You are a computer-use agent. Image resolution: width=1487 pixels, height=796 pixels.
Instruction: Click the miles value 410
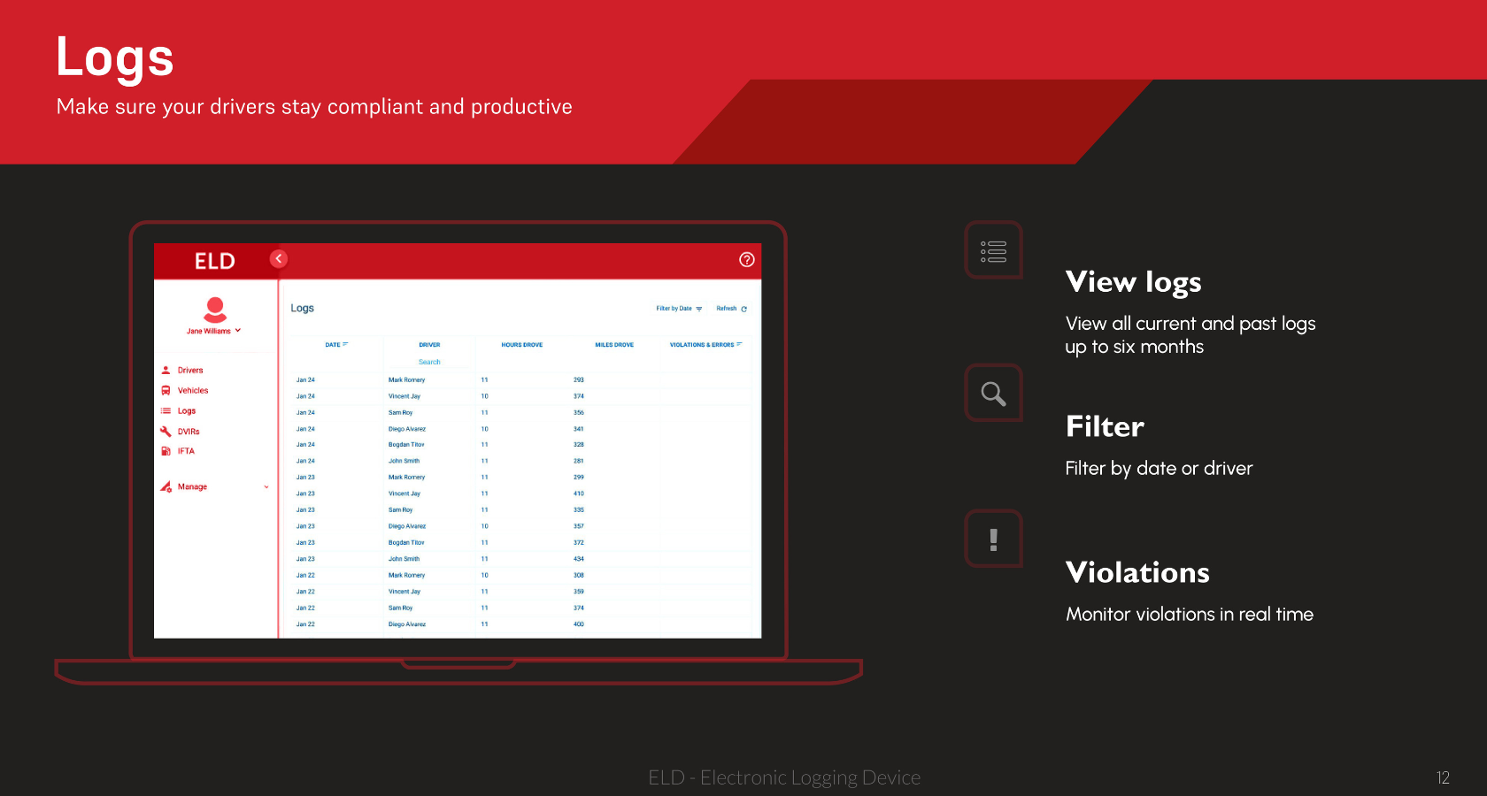click(x=579, y=494)
